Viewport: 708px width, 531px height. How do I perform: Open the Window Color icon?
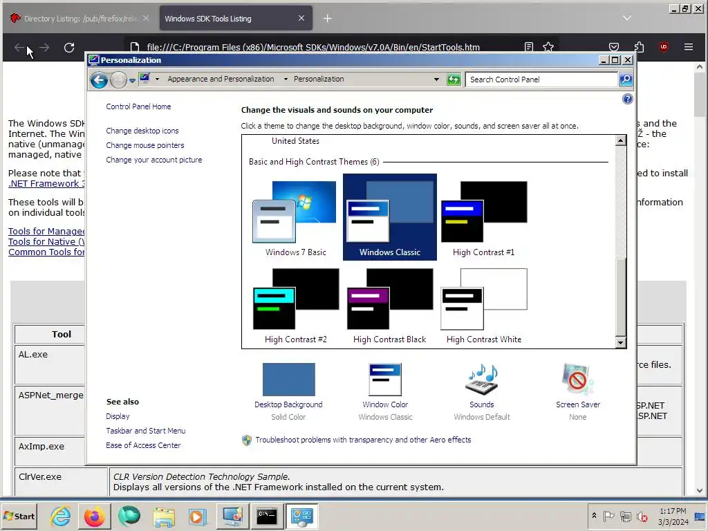point(385,380)
